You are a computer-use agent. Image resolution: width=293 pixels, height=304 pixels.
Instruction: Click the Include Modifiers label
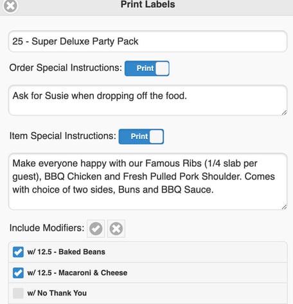tap(47, 228)
